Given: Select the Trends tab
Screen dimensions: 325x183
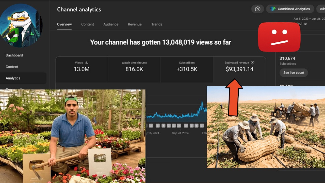Looking at the screenshot, I should click(x=157, y=24).
